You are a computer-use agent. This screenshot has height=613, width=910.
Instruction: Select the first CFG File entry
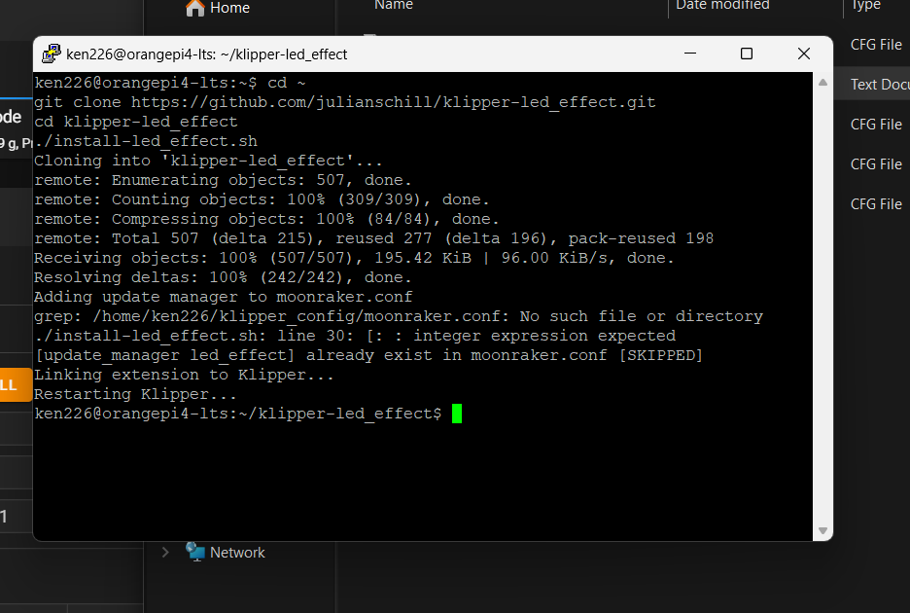click(876, 45)
